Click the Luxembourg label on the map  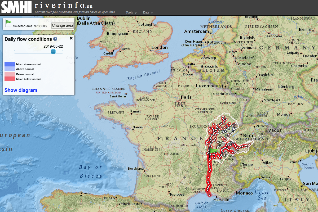click(209, 86)
